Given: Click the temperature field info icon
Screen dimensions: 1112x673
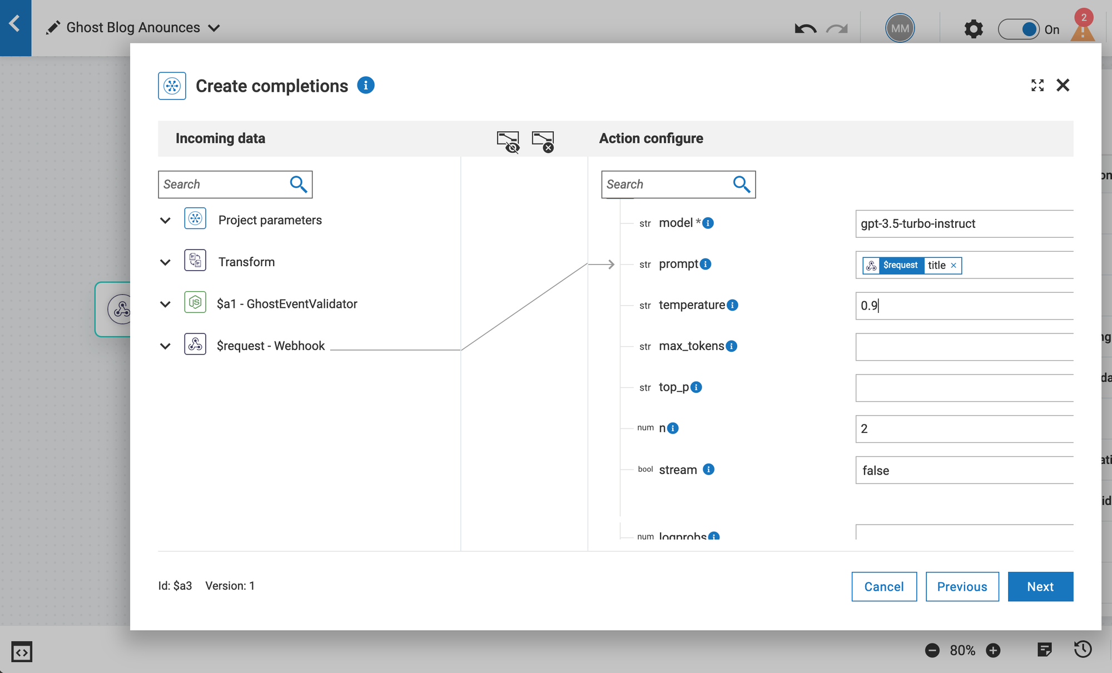Looking at the screenshot, I should click(733, 305).
